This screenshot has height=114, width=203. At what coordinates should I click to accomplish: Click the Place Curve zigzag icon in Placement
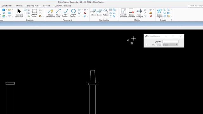click(79, 13)
